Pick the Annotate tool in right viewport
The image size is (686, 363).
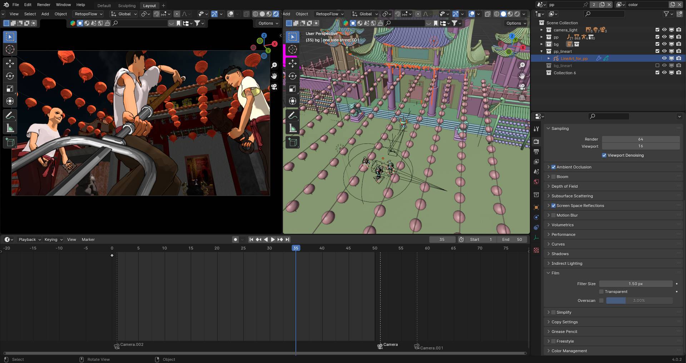293,116
